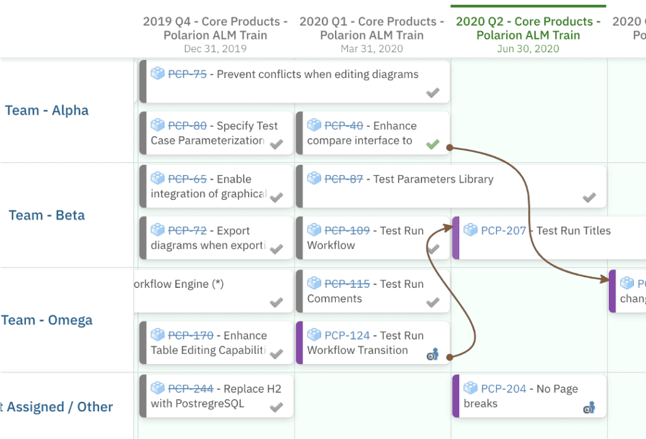The height and width of the screenshot is (439, 646).
Task: Click the 'Prevent conflicts when editing diagrams' title
Action: (x=317, y=74)
